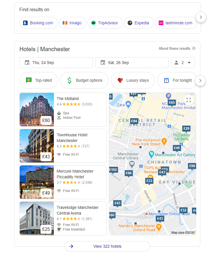
Task: Click the £29 map price marker
Action: pos(186,129)
